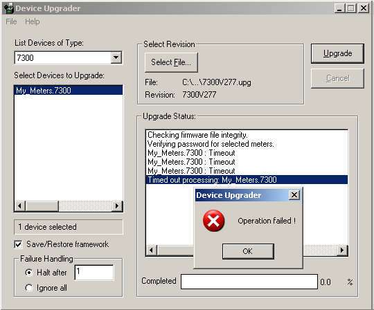Image resolution: width=374 pixels, height=310 pixels.
Task: Click the device list left scroll arrow
Action: tap(20, 206)
